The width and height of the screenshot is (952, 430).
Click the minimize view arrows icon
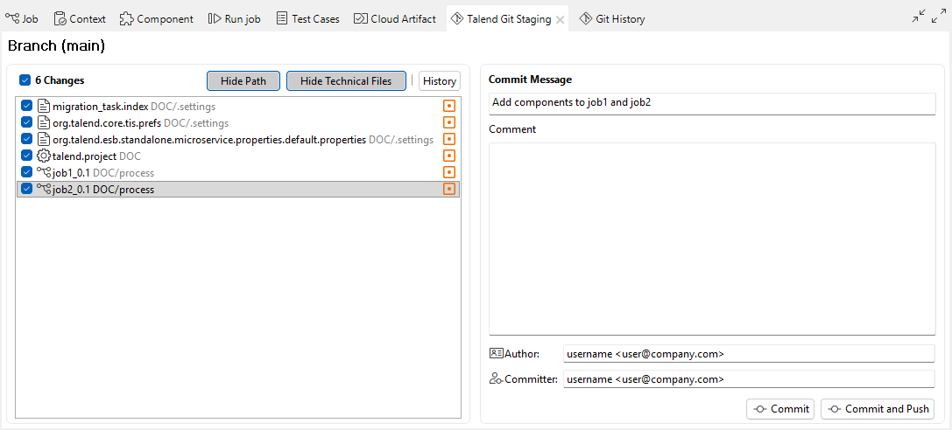(919, 17)
